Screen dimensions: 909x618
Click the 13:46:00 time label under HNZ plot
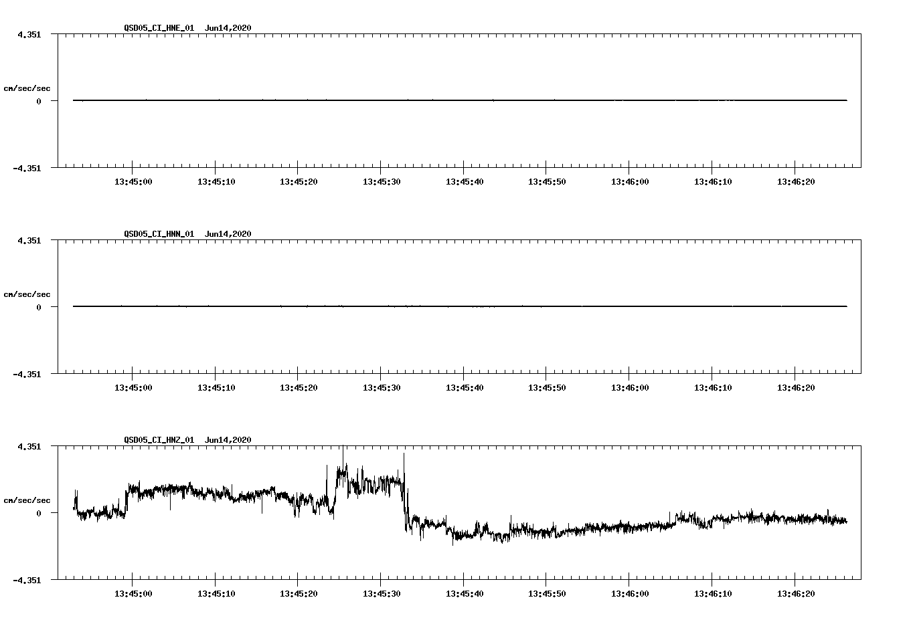tap(630, 594)
